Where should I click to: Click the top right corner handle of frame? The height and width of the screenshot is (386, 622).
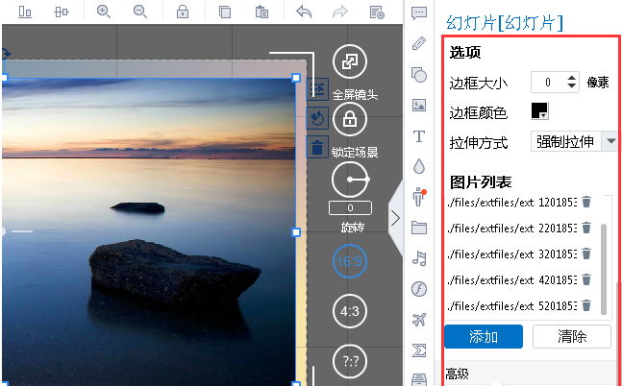(x=296, y=78)
